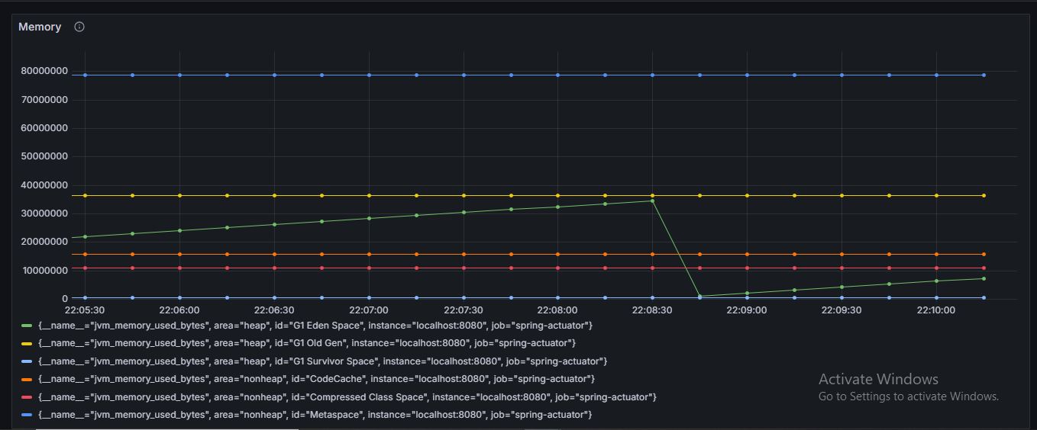
Task: Click the 80000000 y-axis label
Action: coord(44,71)
